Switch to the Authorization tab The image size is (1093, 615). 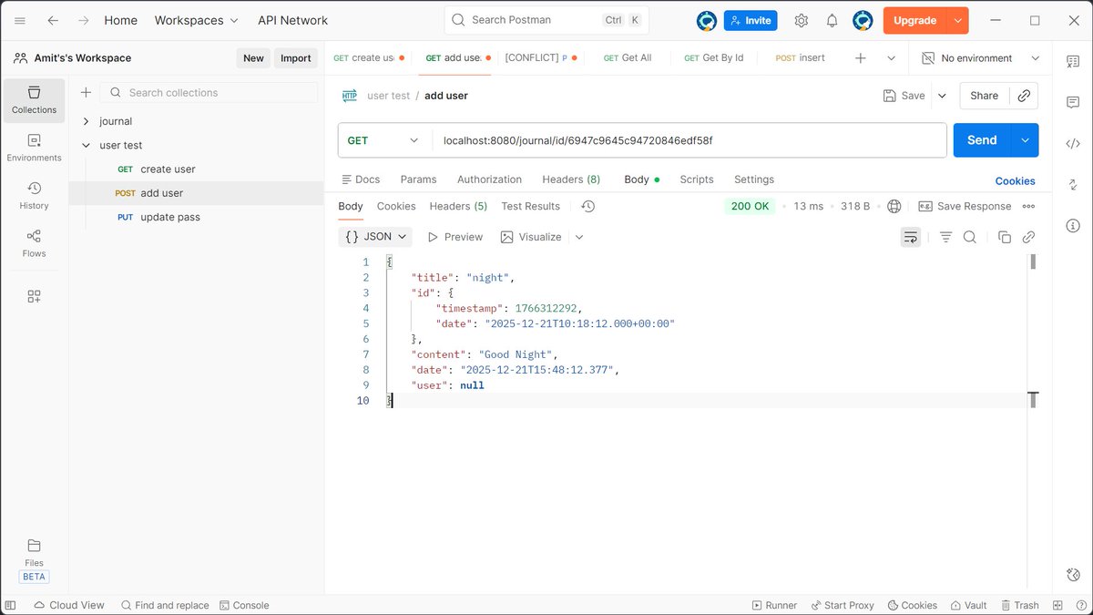489,179
